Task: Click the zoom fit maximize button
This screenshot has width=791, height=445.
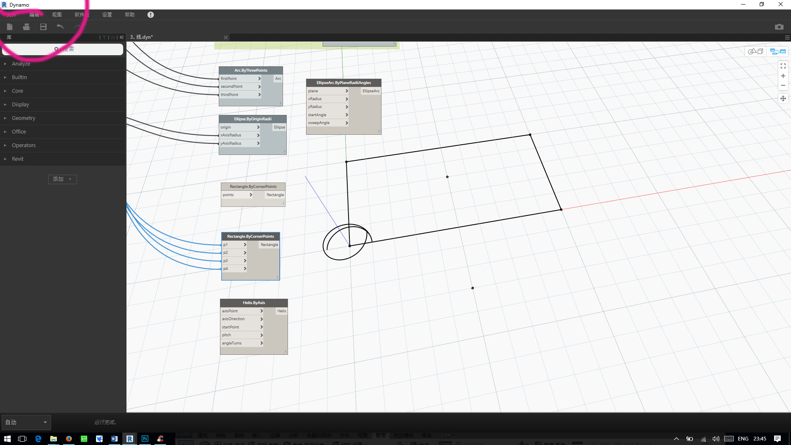Action: click(x=783, y=66)
